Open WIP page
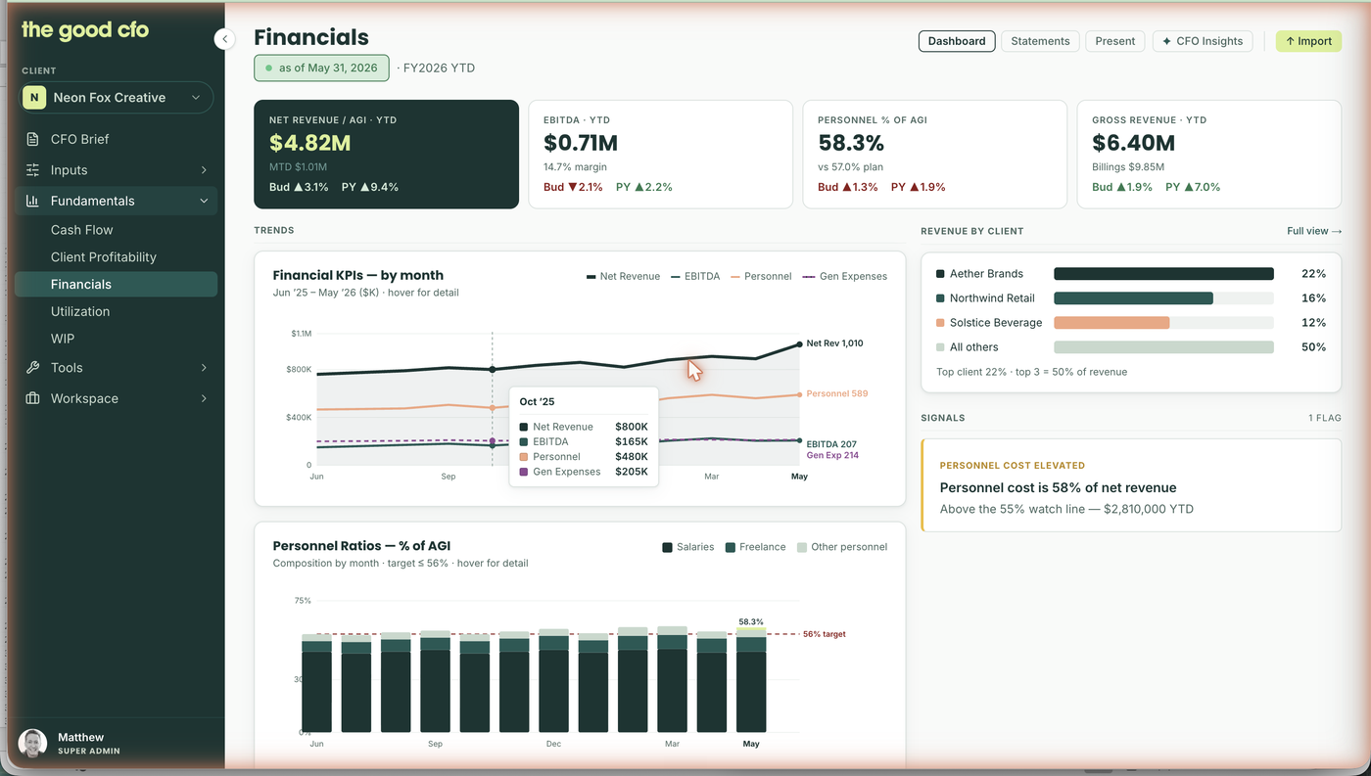The width and height of the screenshot is (1371, 776). pyautogui.click(x=116, y=339)
